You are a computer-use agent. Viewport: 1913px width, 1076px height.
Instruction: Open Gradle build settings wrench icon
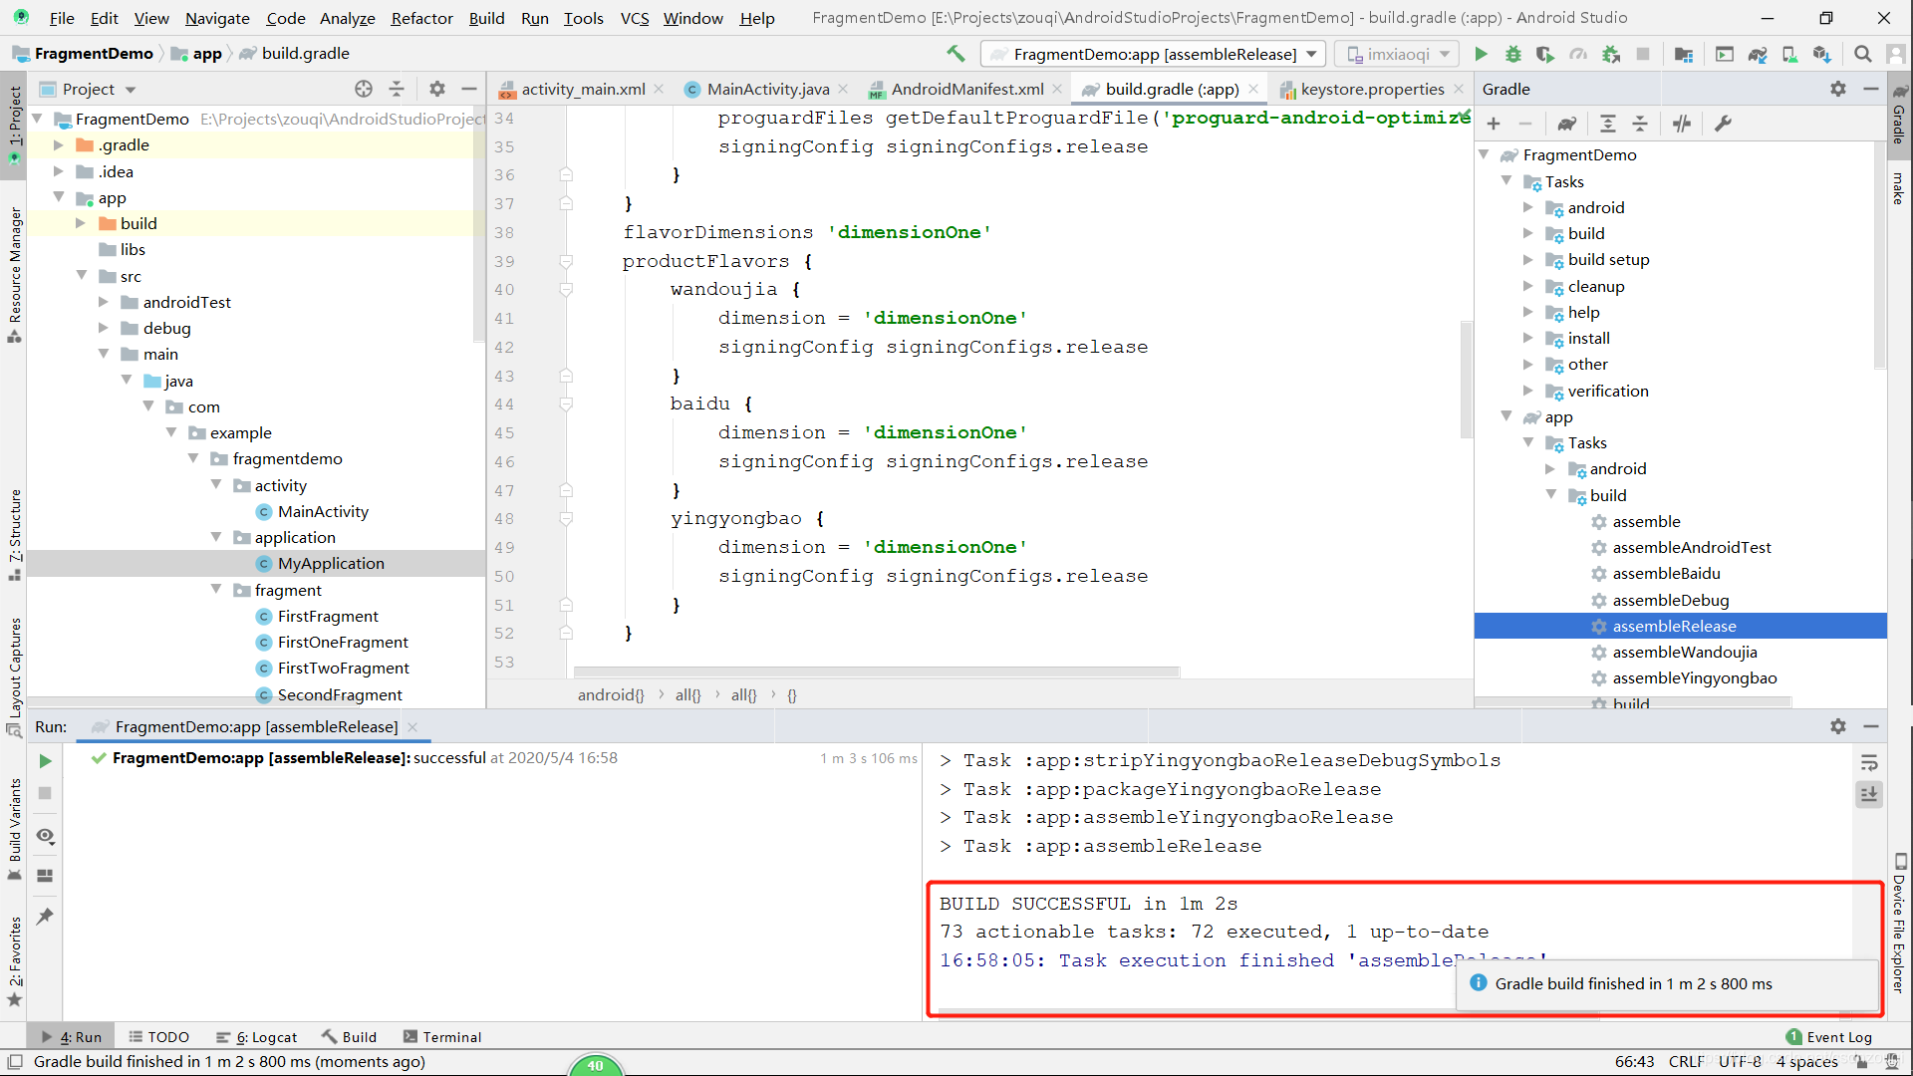click(x=1723, y=124)
